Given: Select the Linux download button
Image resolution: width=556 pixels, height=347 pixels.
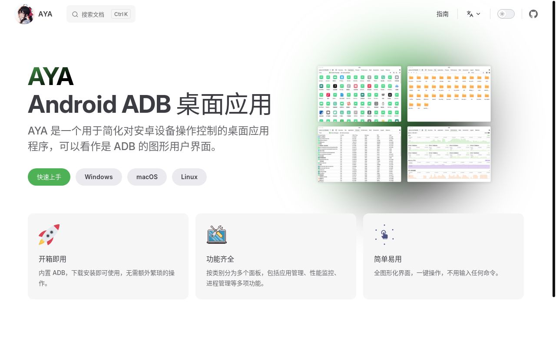Looking at the screenshot, I should point(189,177).
